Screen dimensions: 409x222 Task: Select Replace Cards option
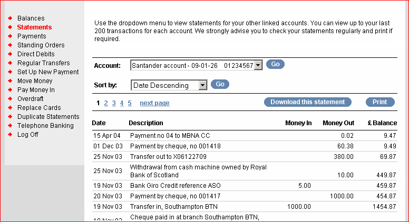point(39,108)
